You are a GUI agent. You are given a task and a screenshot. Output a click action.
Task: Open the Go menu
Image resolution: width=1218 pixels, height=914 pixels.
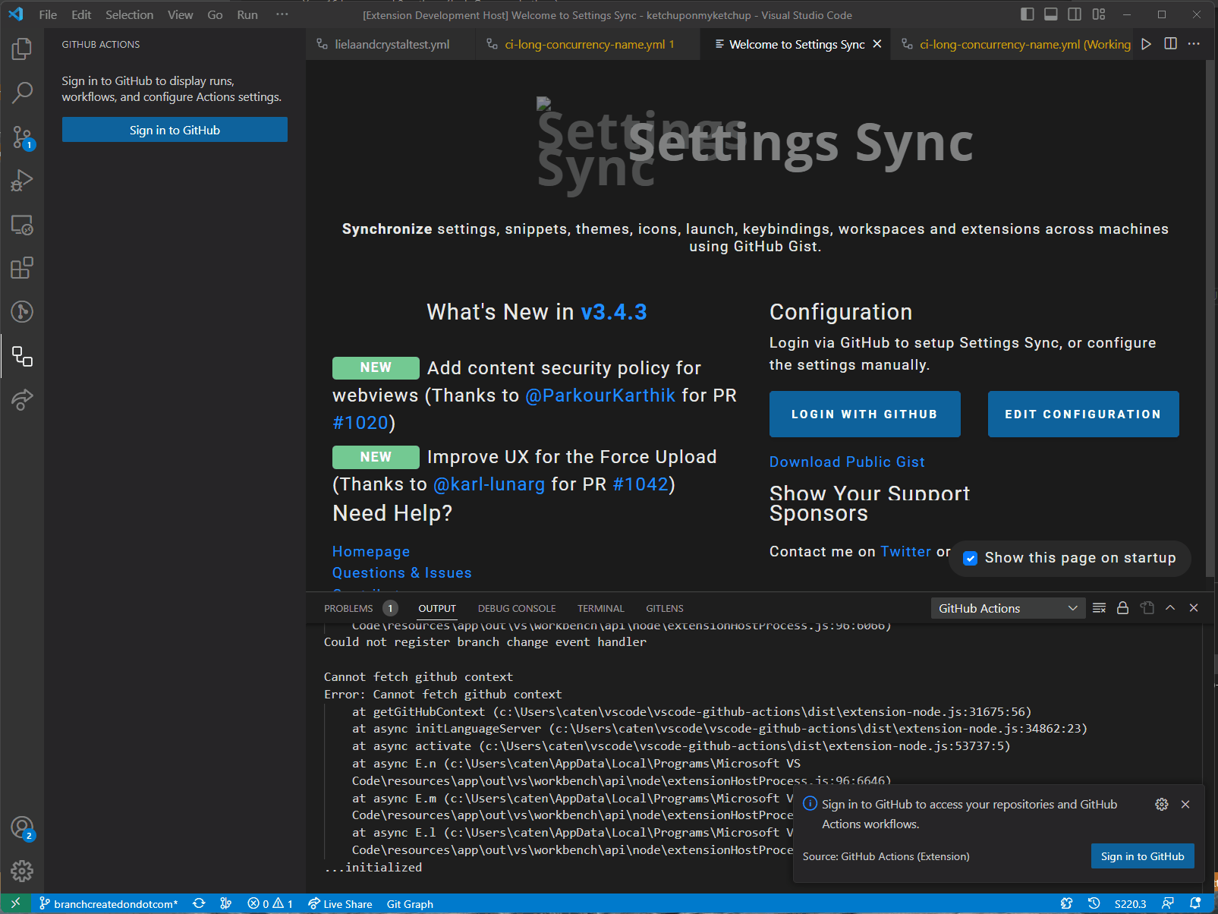coord(215,14)
